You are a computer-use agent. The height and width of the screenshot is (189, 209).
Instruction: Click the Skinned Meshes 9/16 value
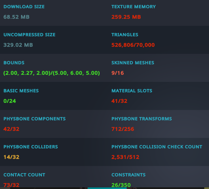coord(118,73)
